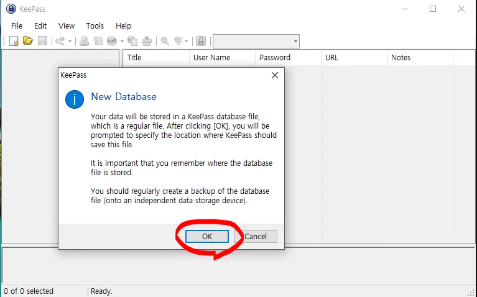The height and width of the screenshot is (297, 477).
Task: Open the Help menu
Action: pos(124,26)
